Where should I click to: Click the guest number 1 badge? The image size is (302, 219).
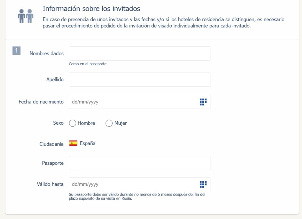tap(16, 51)
